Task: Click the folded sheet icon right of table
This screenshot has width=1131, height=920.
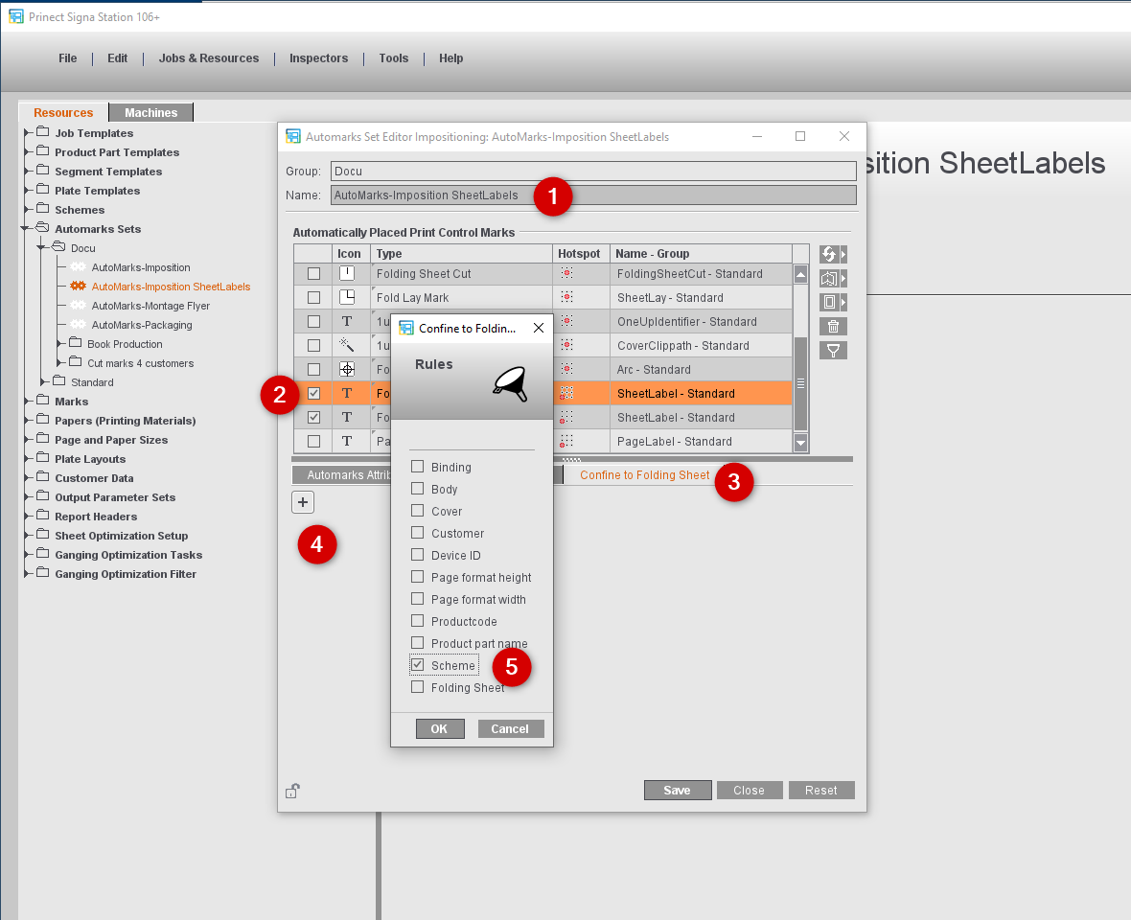Action: point(830,279)
